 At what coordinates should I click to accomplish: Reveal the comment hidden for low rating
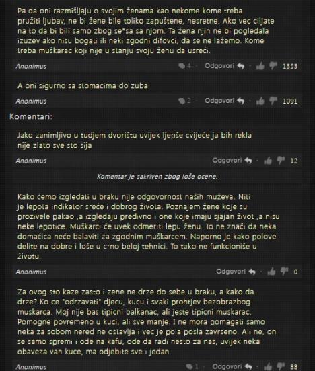pyautogui.click(x=157, y=177)
